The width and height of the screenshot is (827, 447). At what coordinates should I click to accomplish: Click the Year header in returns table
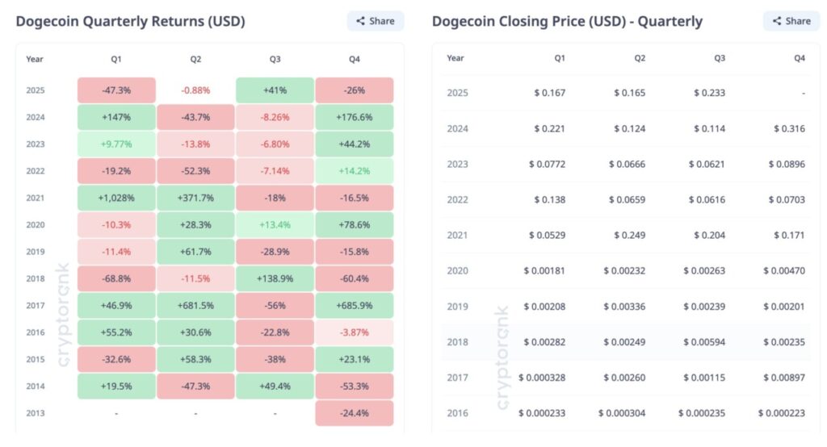(x=35, y=59)
